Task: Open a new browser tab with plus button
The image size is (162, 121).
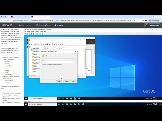Action: click(x=52, y=17)
